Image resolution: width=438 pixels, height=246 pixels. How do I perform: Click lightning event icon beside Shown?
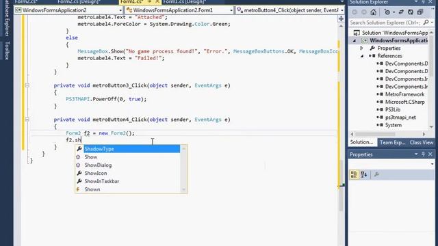[78, 189]
